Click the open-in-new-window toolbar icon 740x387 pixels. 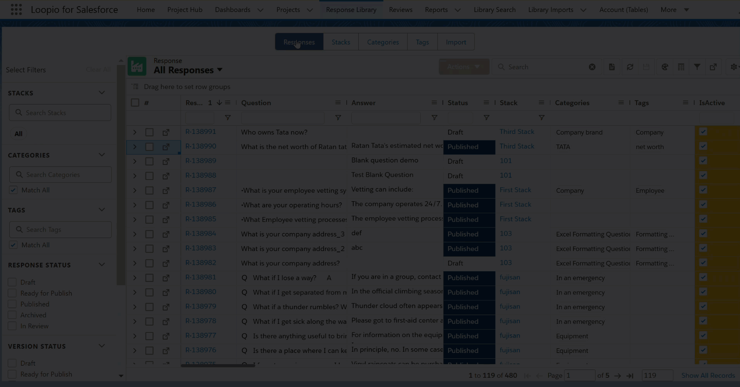(713, 67)
